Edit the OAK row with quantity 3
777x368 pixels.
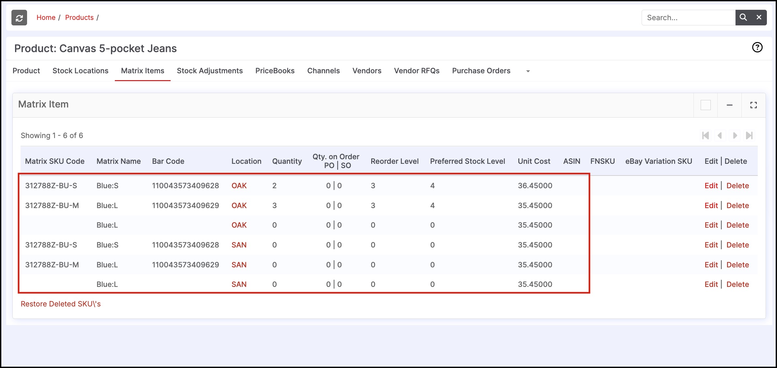(711, 205)
